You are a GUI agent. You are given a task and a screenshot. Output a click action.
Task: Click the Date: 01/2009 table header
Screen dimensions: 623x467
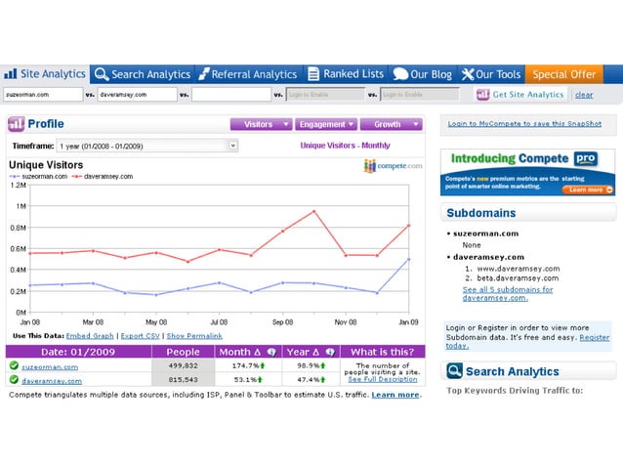click(78, 352)
